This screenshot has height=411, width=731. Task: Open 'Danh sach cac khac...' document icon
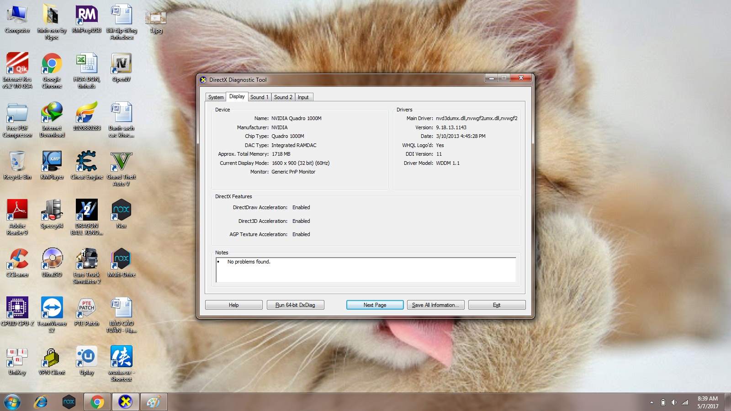(x=122, y=119)
